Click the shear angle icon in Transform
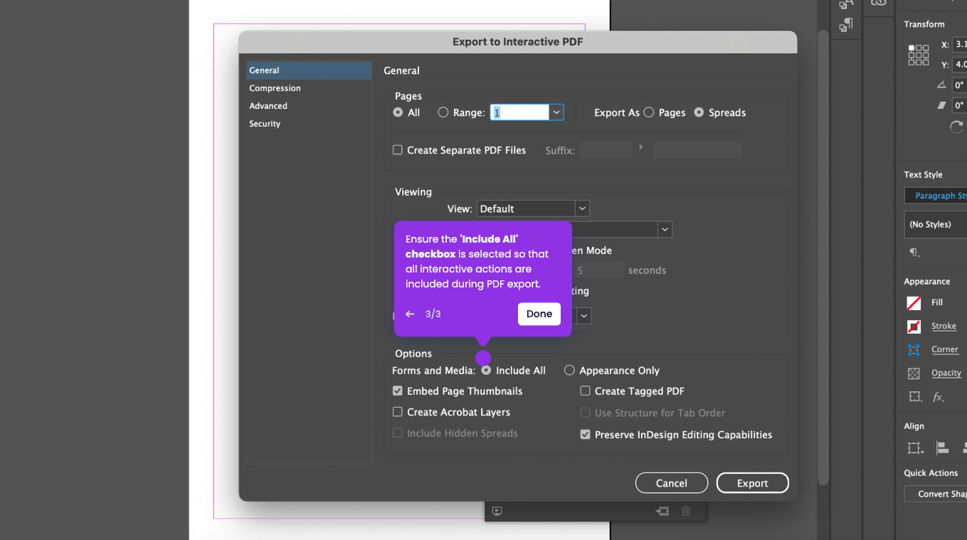The height and width of the screenshot is (540, 967). tap(941, 105)
